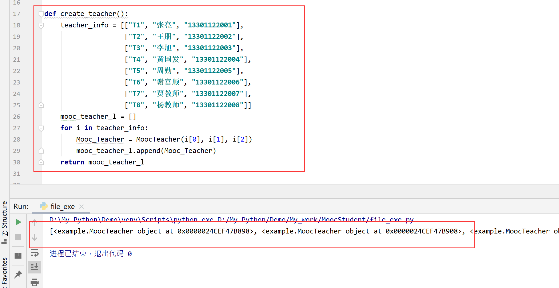Click the fold end marker on line 25
Image resolution: width=559 pixels, height=288 pixels.
[x=41, y=105]
